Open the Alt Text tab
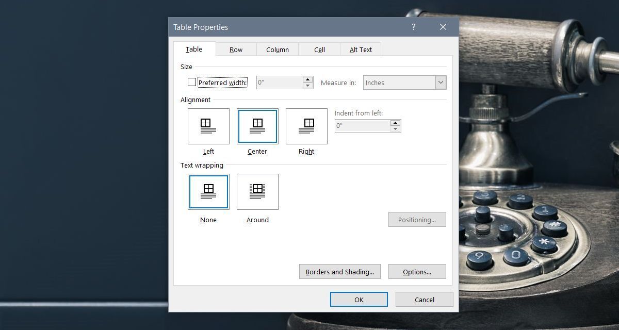 [361, 49]
